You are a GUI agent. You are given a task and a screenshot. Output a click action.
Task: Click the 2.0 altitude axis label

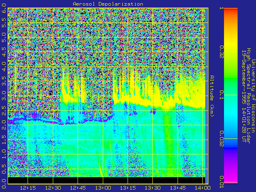click(4, 125)
